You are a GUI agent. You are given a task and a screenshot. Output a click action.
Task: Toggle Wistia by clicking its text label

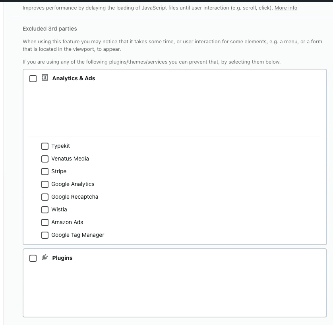[x=59, y=210]
